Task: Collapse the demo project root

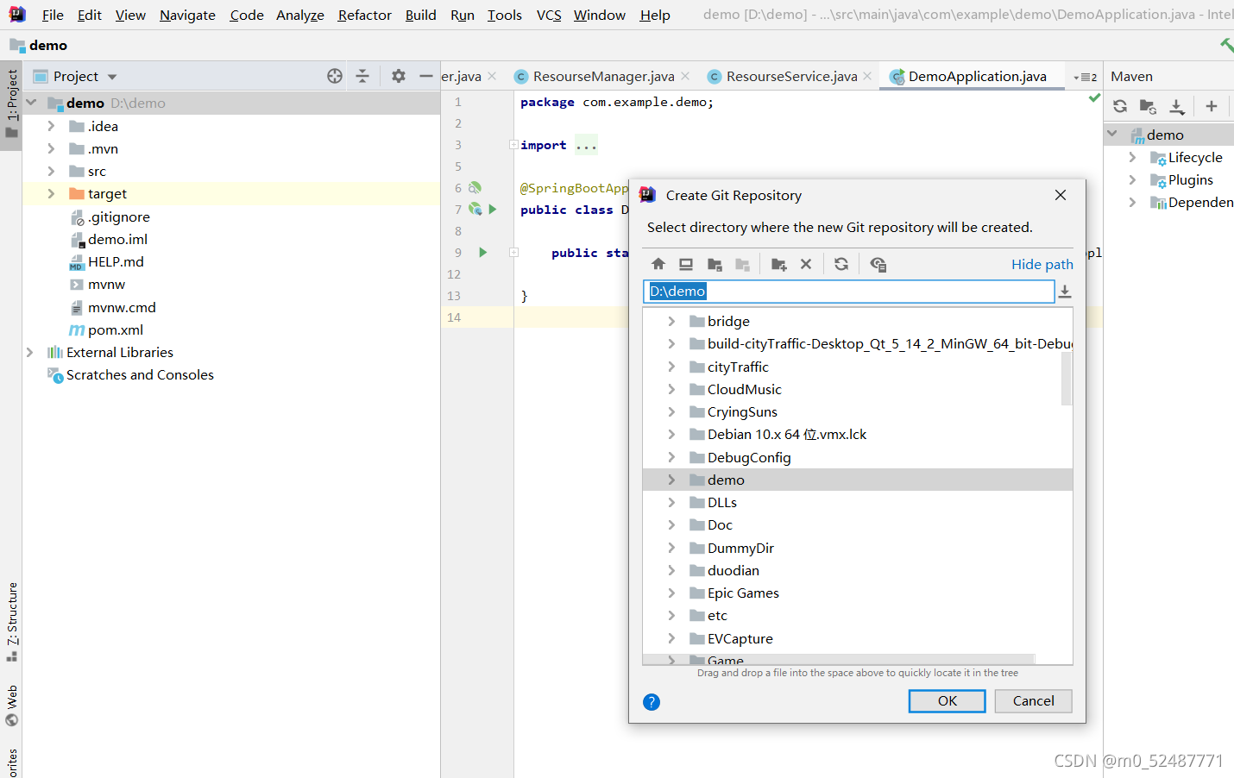Action: (32, 103)
